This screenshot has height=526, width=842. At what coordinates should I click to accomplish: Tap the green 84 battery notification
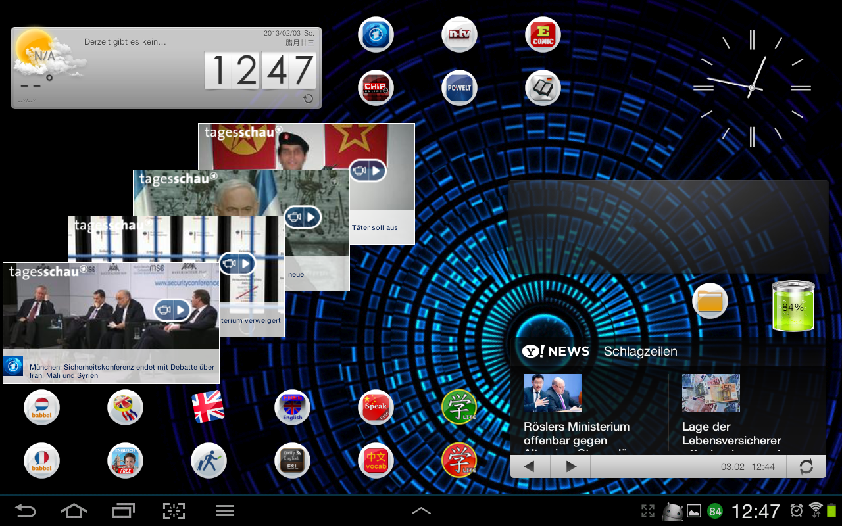pos(715,511)
